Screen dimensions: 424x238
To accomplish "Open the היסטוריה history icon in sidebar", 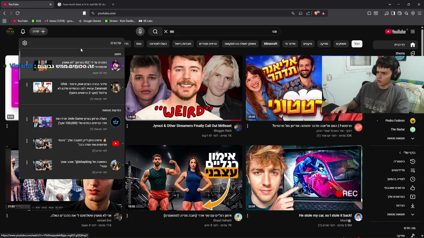I will (413, 161).
